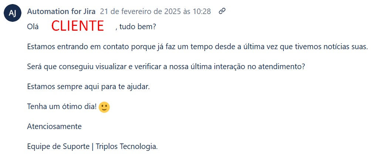This screenshot has height=156, width=377.
Task: Select 'Triplos Tecnologia.' in the signature
Action: (127, 146)
